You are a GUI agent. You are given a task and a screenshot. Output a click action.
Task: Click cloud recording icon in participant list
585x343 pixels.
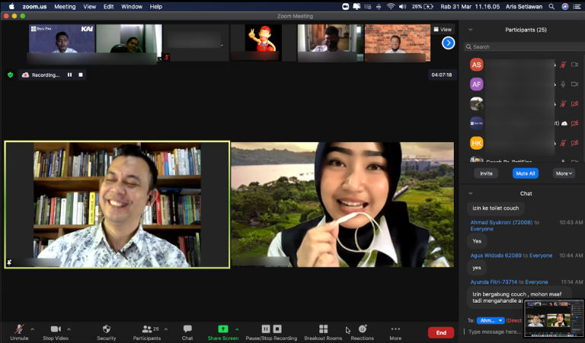coord(564,123)
